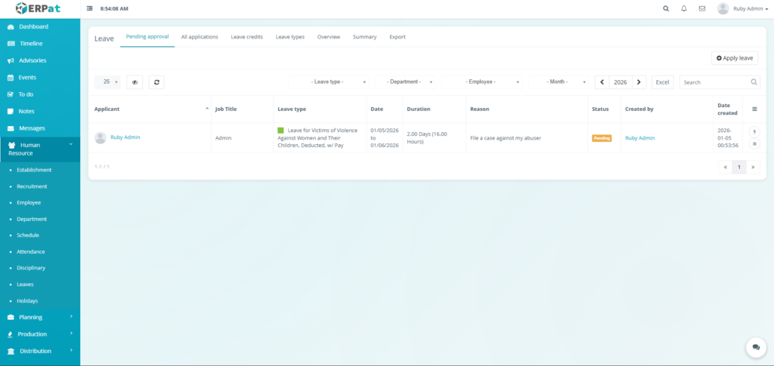Expand the Month filter dropdown
Screen dimensions: 774x366
pos(560,82)
